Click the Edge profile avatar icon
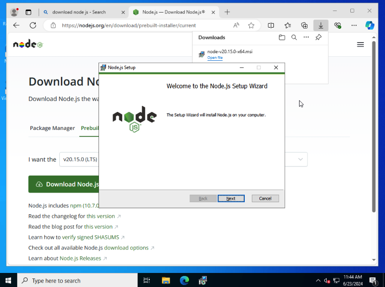 [x=14, y=12]
